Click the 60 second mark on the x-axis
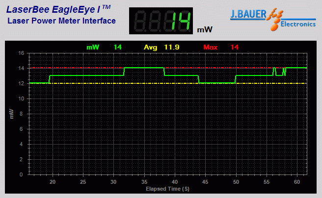The height and width of the screenshot is (198, 322). (x=297, y=182)
